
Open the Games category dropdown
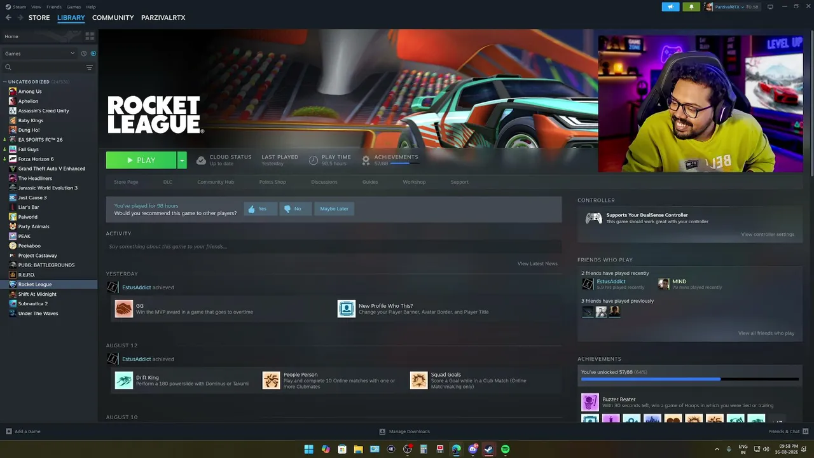click(x=40, y=53)
